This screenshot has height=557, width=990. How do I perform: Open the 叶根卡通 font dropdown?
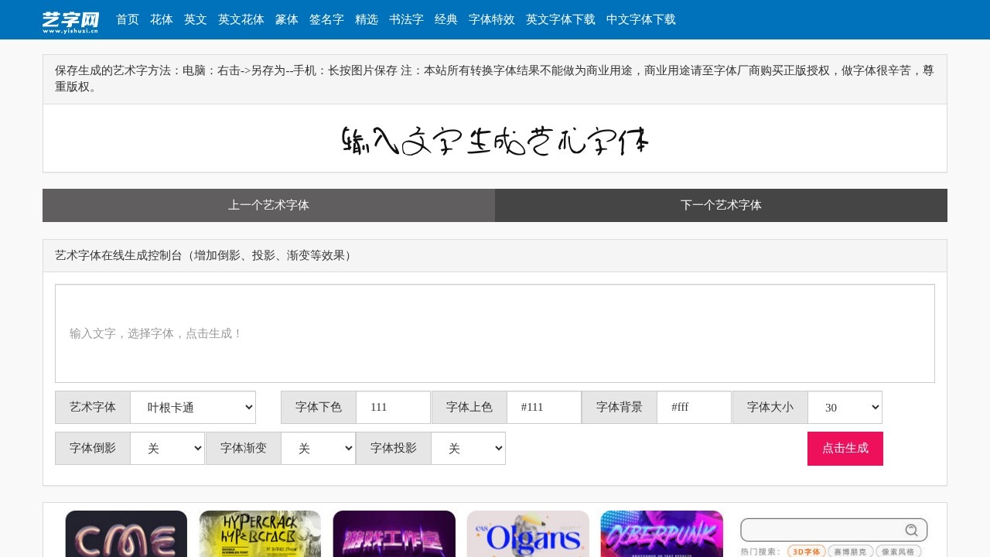pyautogui.click(x=193, y=407)
